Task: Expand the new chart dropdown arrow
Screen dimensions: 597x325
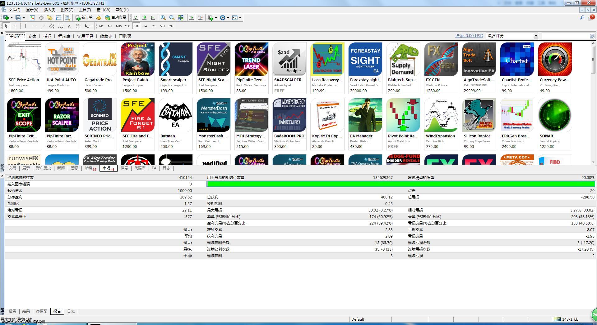Action: [12, 18]
